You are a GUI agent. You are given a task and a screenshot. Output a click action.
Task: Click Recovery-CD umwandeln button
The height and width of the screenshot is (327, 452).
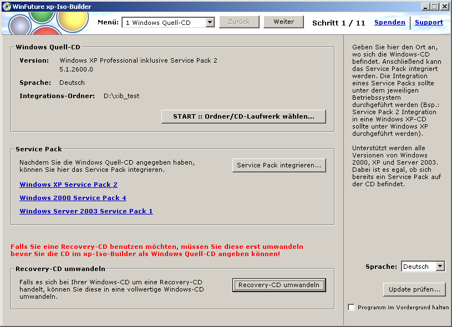(x=279, y=285)
